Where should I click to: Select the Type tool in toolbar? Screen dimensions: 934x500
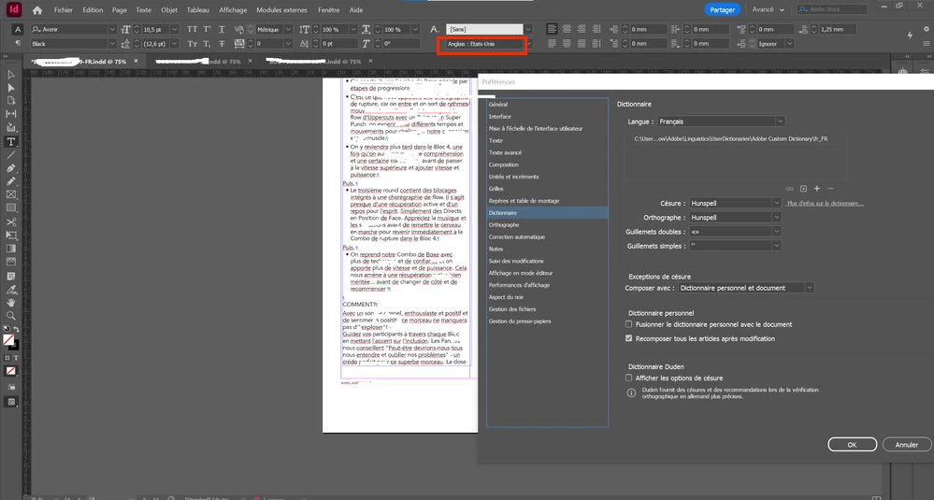tap(10, 142)
